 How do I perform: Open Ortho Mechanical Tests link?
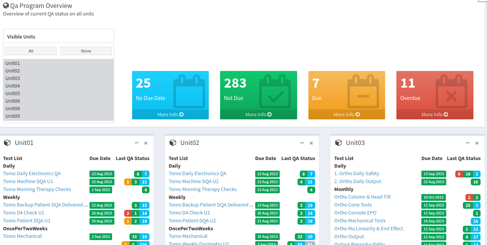click(360, 221)
